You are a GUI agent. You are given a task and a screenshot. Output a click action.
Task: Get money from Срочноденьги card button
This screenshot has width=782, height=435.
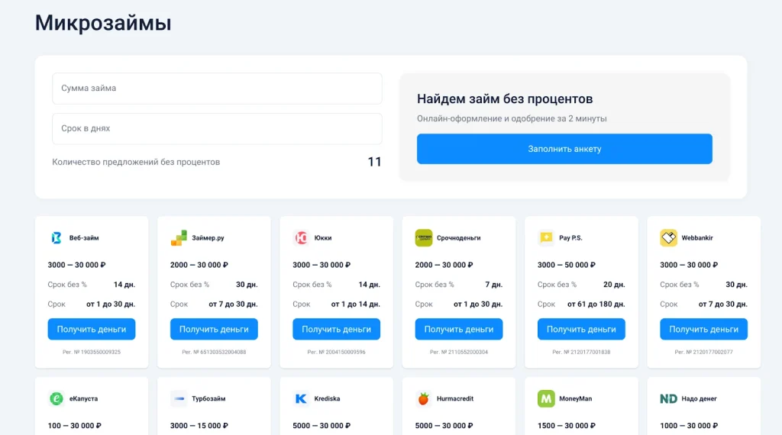459,329
